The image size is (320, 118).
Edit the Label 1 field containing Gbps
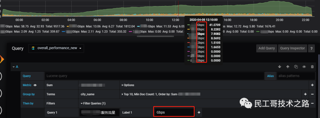point(174,112)
